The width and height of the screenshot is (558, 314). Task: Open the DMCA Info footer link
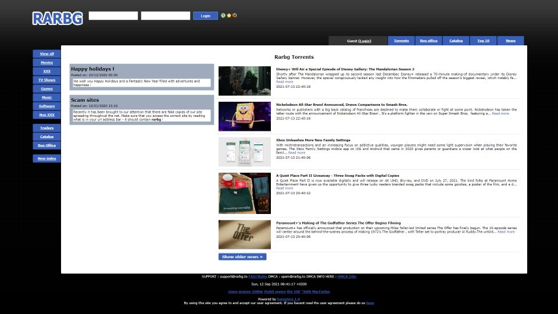(x=347, y=276)
